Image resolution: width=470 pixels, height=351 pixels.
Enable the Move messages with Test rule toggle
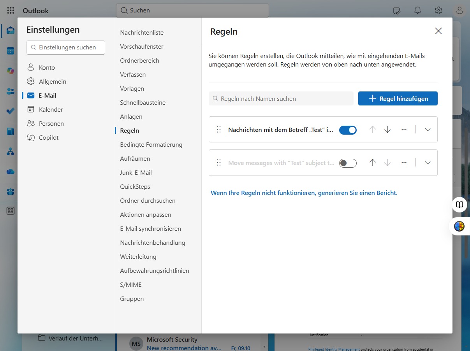tap(348, 163)
